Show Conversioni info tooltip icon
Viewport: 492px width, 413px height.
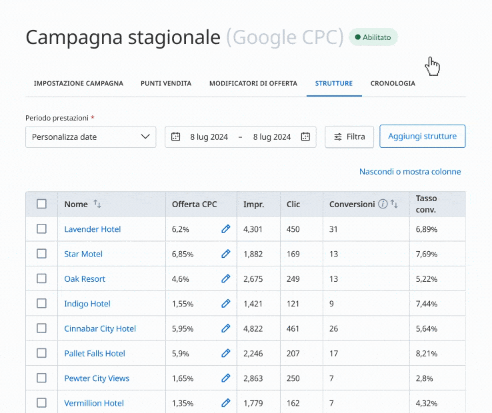(x=383, y=205)
